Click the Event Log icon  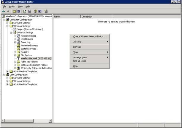(x=19, y=42)
